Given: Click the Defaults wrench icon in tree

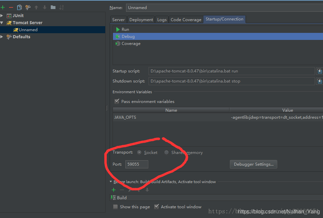Looking at the screenshot, I should (9, 37).
